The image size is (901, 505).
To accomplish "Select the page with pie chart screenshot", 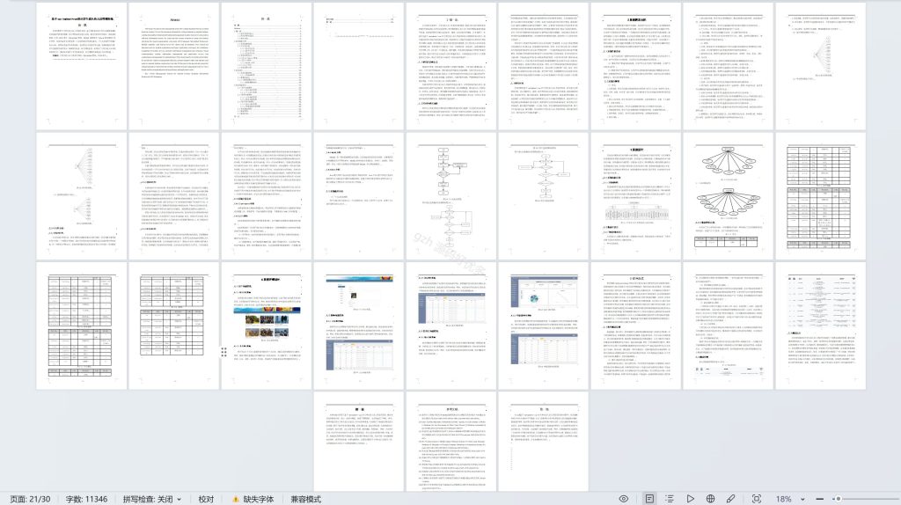I will tap(544, 326).
